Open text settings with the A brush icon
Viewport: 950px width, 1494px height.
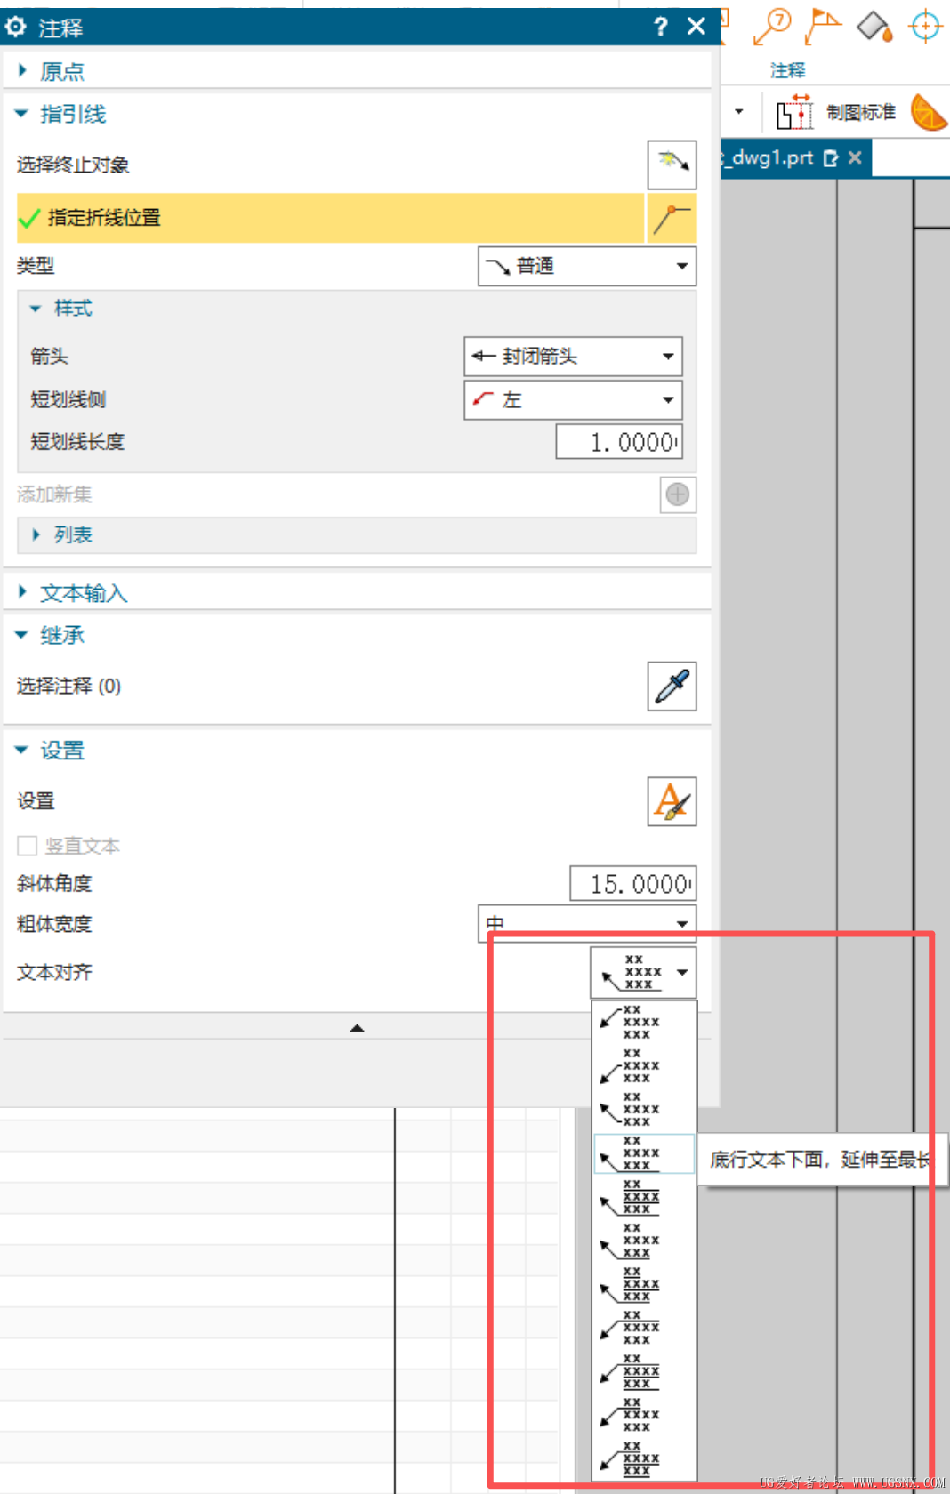(672, 801)
